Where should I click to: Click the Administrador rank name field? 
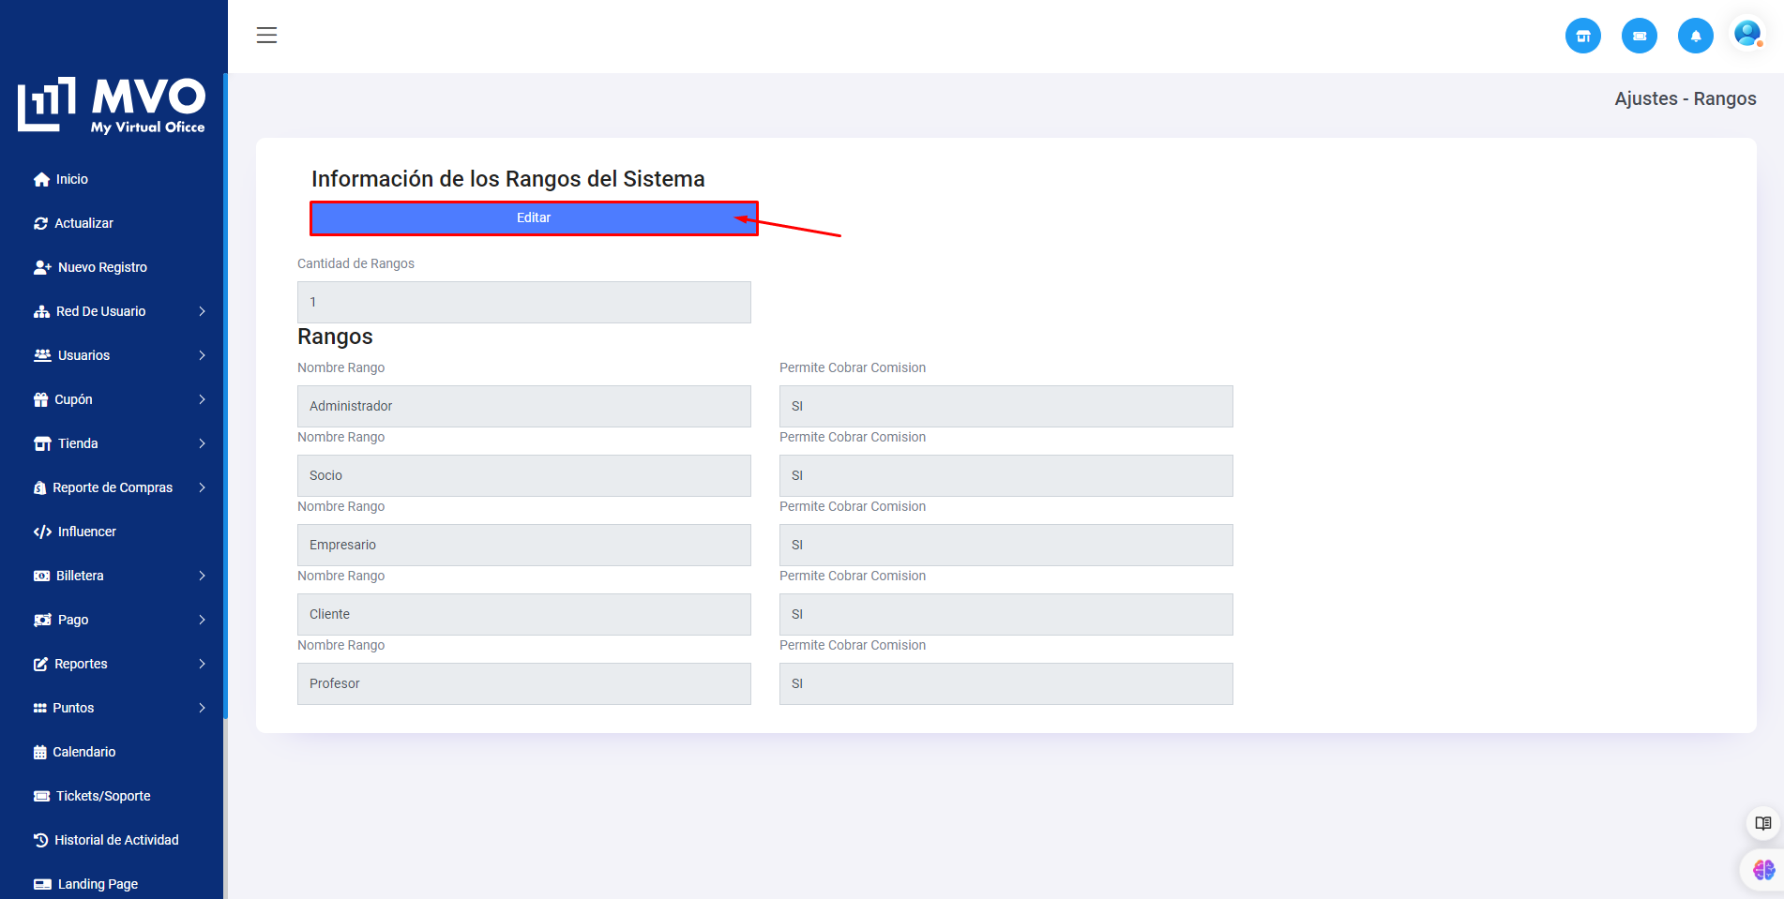523,406
